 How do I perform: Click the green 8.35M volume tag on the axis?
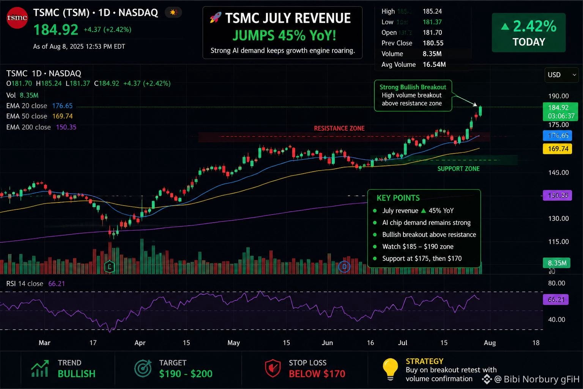557,263
